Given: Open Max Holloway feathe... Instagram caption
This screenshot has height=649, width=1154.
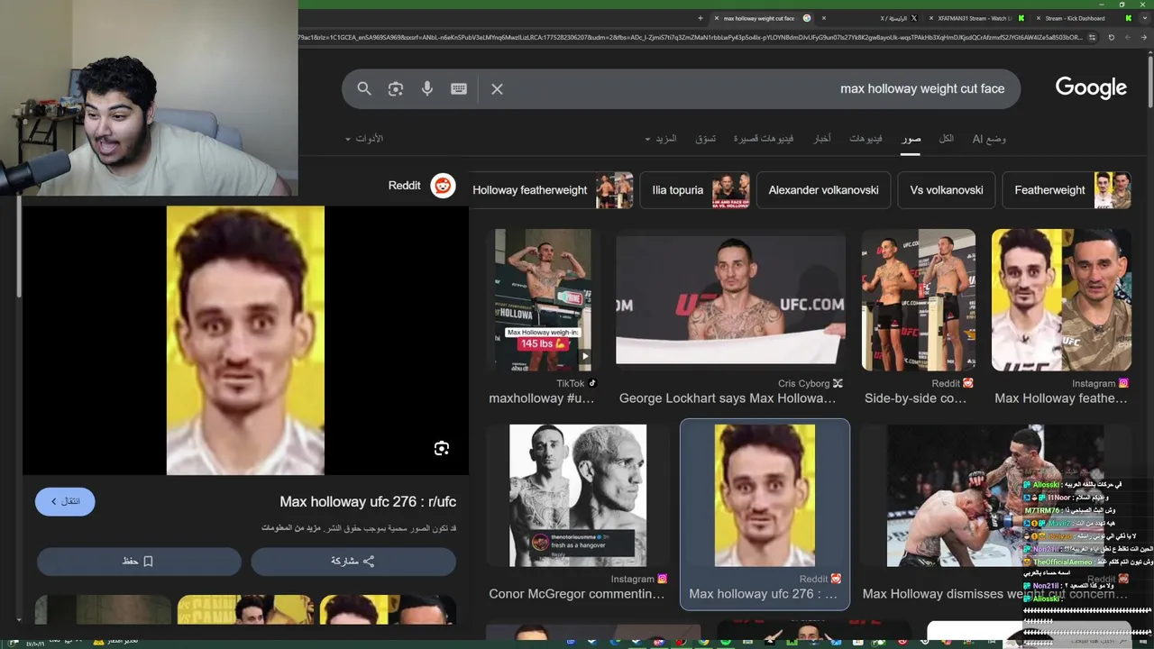Looking at the screenshot, I should tap(1061, 398).
